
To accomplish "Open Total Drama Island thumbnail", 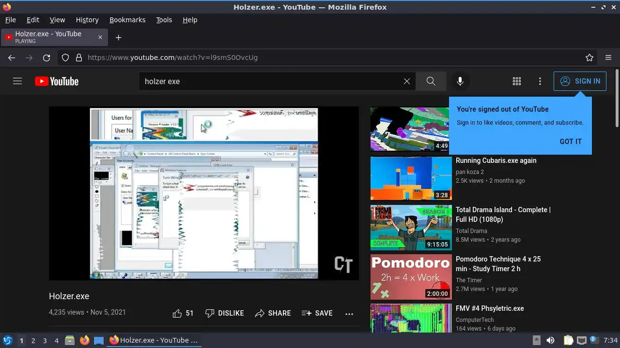I will click(411, 228).
